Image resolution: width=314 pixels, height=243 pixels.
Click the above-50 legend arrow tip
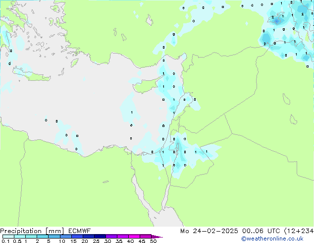(x=157, y=237)
